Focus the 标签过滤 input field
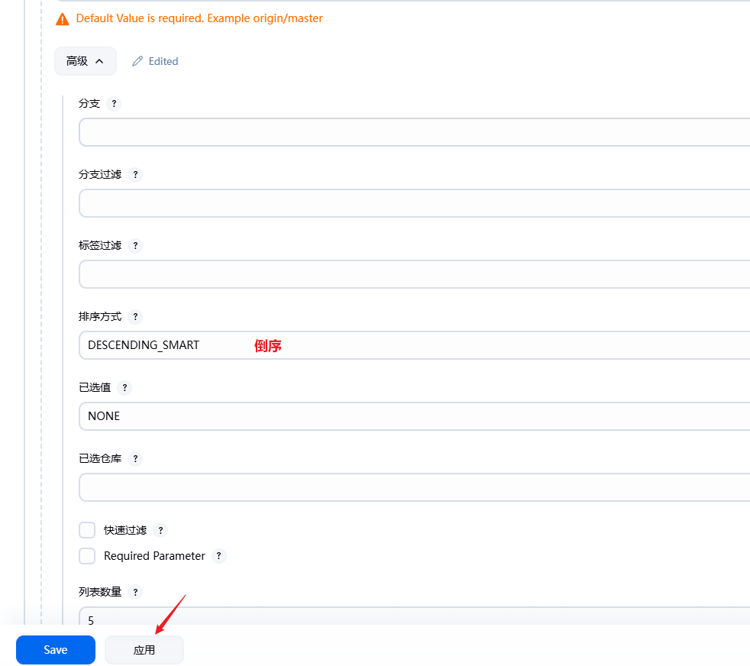 [414, 274]
